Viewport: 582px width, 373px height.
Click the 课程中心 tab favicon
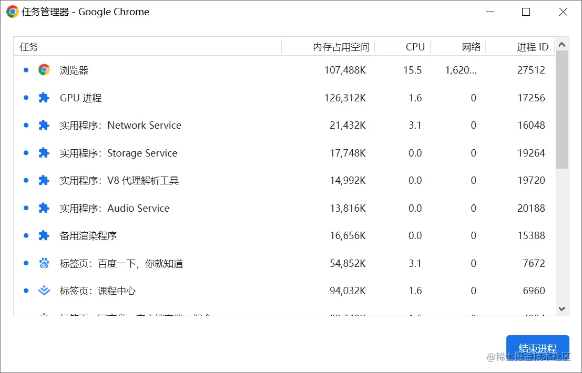click(x=44, y=291)
